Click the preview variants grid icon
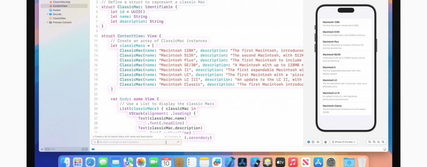 coord(318,142)
